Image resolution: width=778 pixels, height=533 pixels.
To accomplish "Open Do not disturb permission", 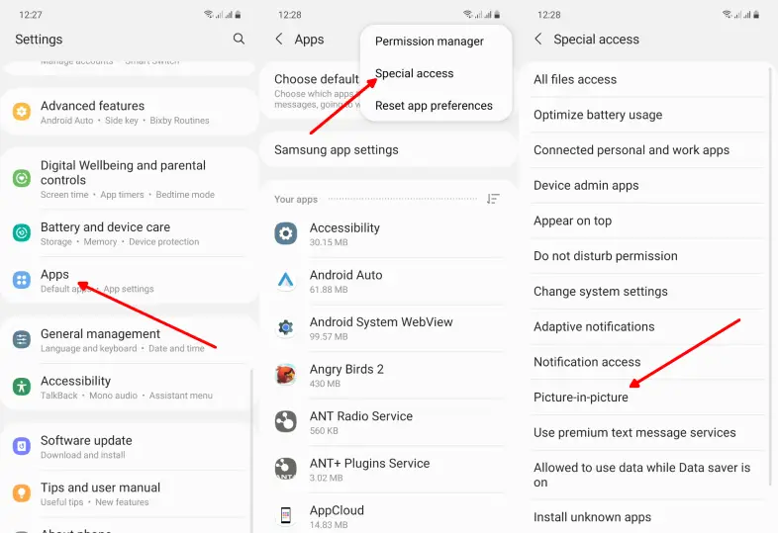I will point(647,256).
